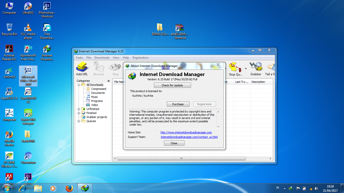Click the Stop Queue toolbar icon
This screenshot has width=344, height=193.
pos(235,69)
